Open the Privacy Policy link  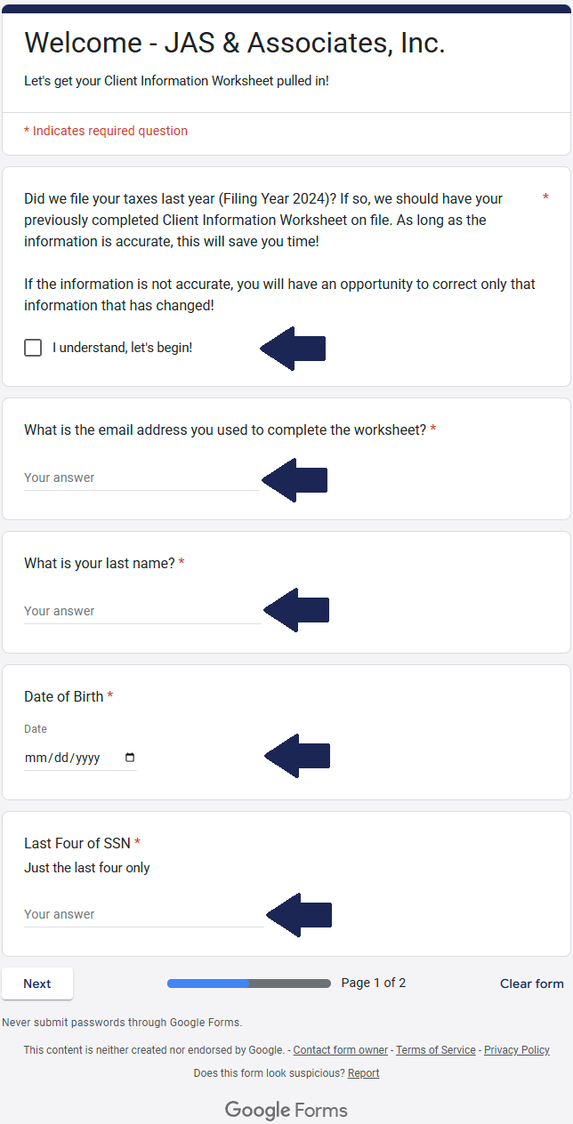click(517, 1050)
